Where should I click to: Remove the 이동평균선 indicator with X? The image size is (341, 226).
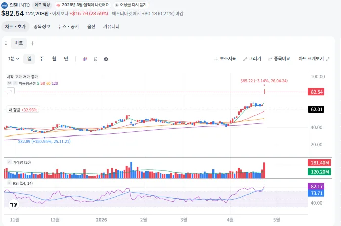tap(15, 83)
